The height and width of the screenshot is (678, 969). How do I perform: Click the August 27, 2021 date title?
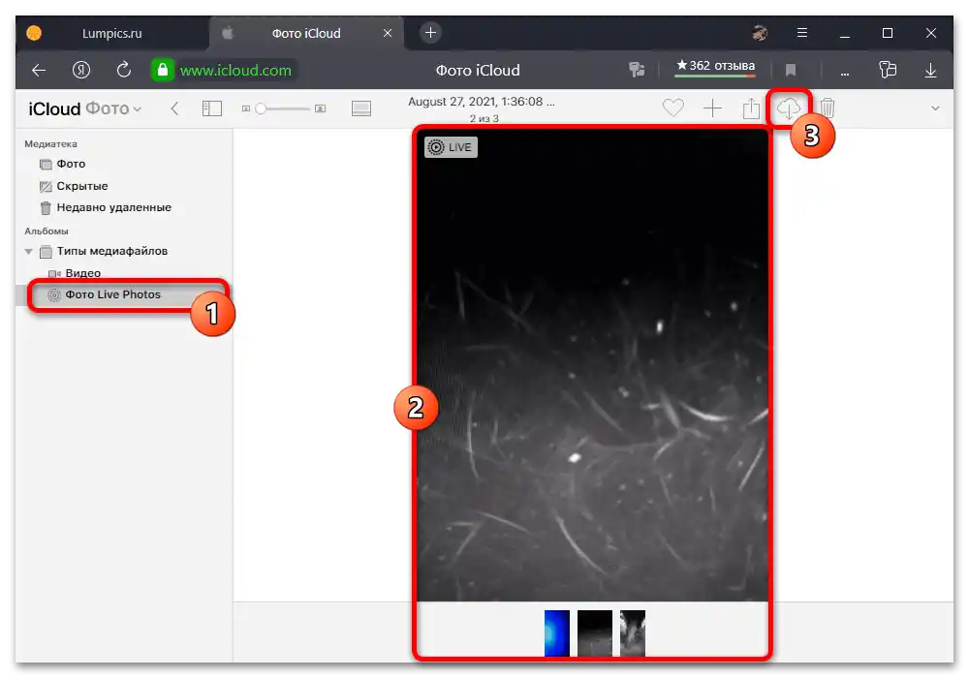click(482, 102)
